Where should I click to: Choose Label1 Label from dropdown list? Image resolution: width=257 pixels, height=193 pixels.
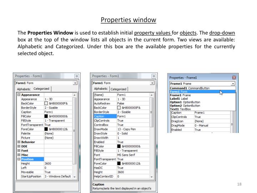click(x=203, y=99)
